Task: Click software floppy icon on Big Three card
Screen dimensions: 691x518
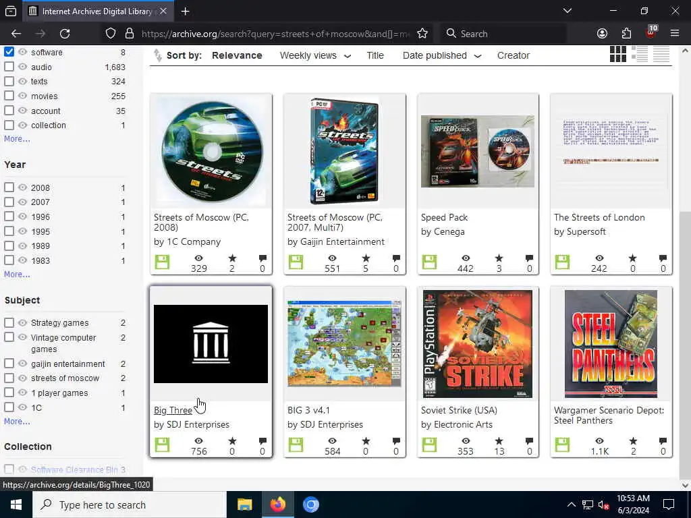Action: click(162, 445)
